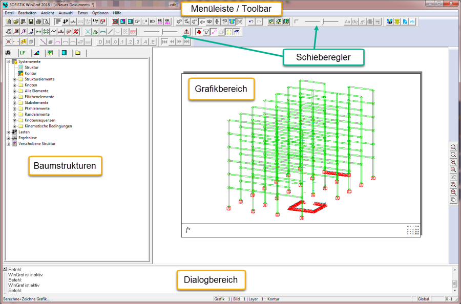Toggle the 'Aa' text display button
Screen dimensions: 461x304
(x=347, y=21)
